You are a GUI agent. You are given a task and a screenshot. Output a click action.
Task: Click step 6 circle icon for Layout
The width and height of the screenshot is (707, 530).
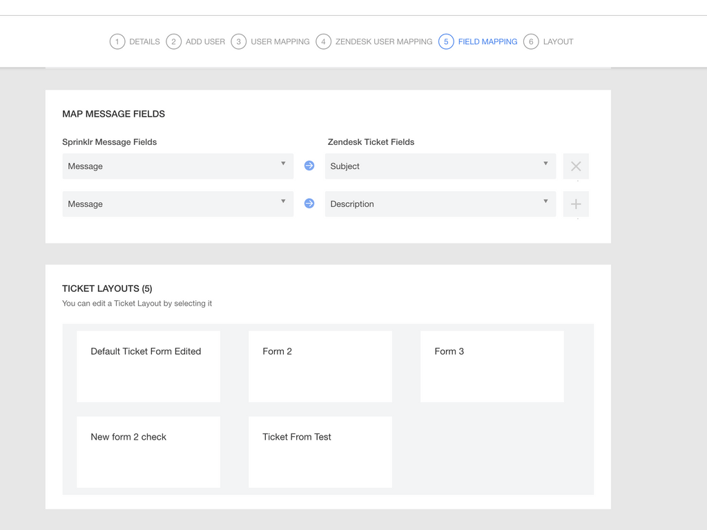(x=531, y=41)
